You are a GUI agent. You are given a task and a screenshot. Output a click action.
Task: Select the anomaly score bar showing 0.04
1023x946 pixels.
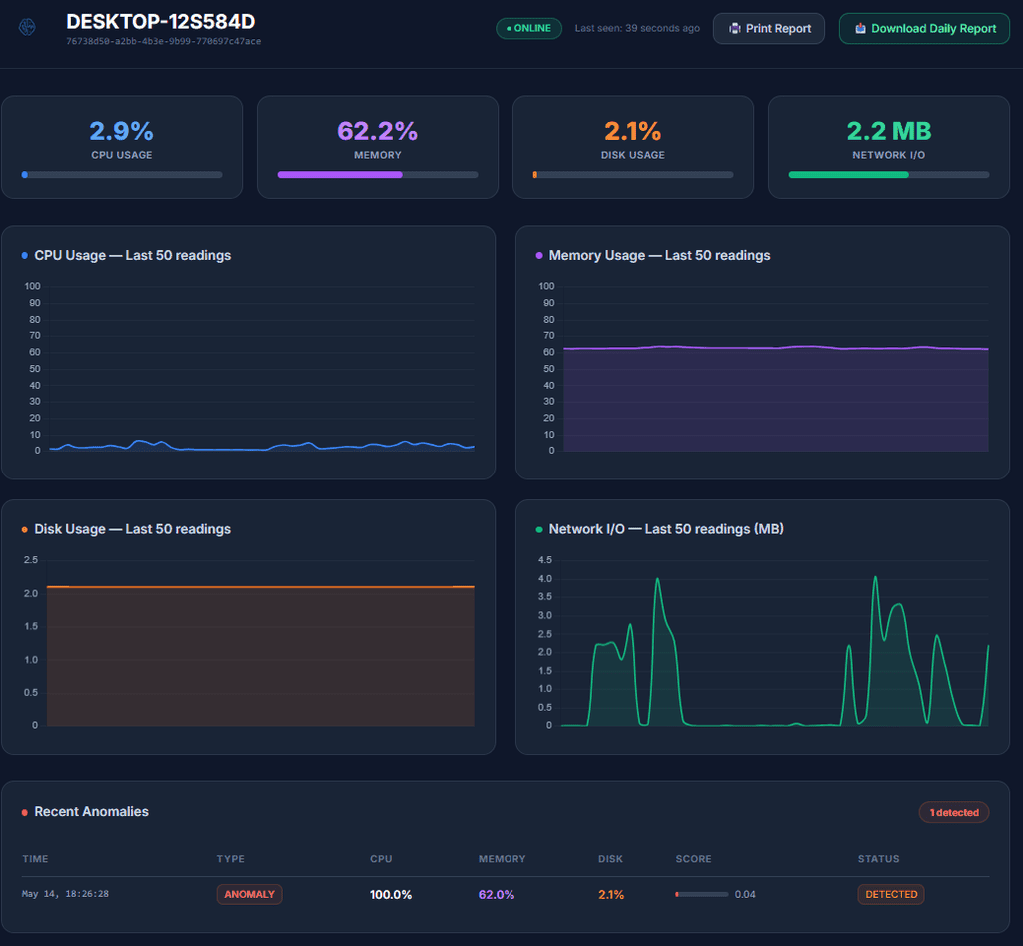(702, 894)
